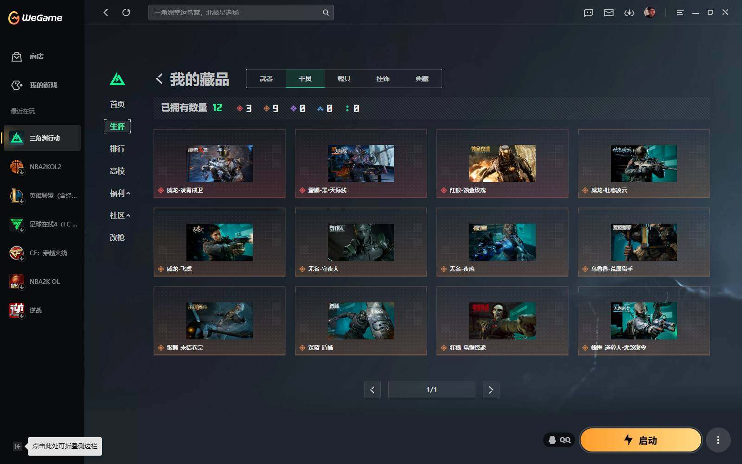Open 高校 in game navigation
This screenshot has height=464, width=742.
(x=117, y=171)
